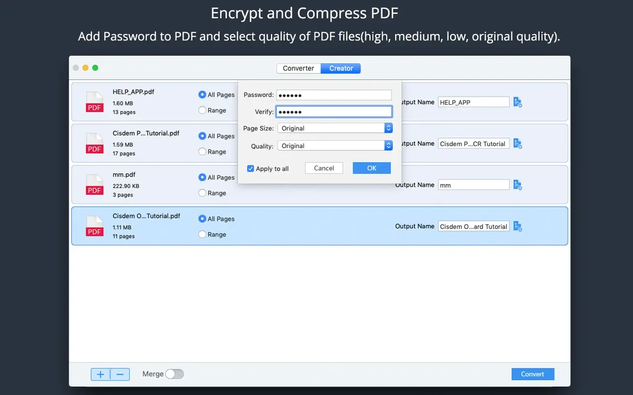
Task: Select All Pages for Cisdem P...Tutorial.pdf
Action: (x=217, y=136)
